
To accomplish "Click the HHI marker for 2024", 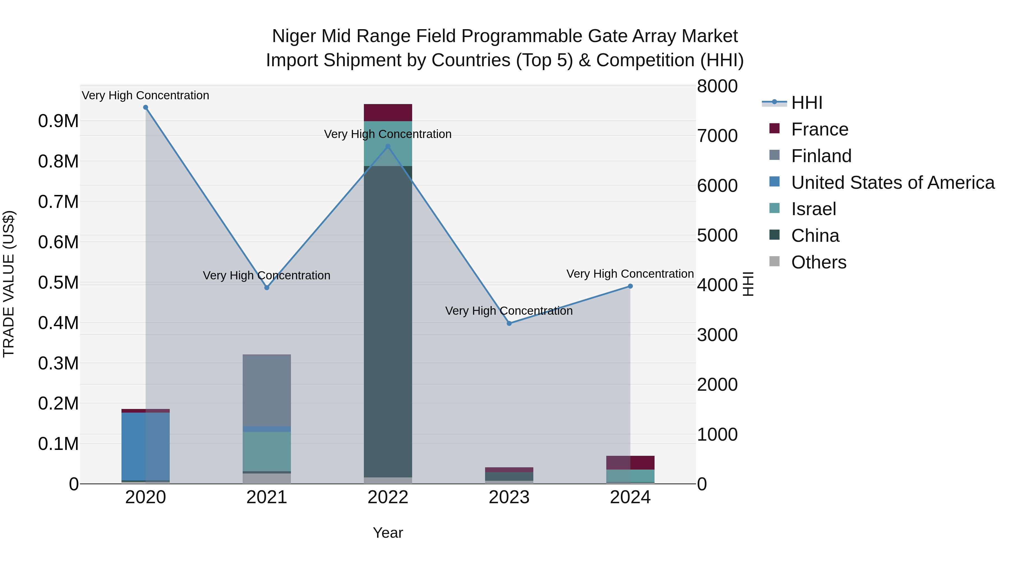I will click(630, 286).
